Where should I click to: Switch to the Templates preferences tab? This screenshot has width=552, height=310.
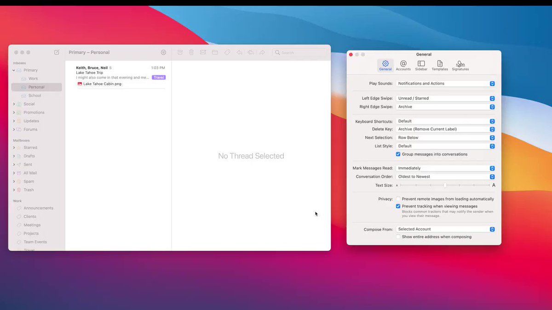(440, 65)
